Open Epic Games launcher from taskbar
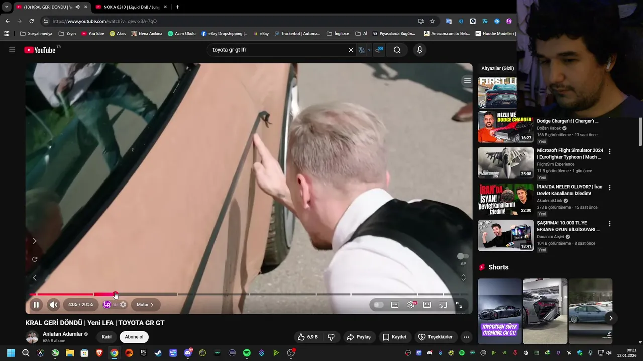This screenshot has width=643, height=361. point(144,353)
